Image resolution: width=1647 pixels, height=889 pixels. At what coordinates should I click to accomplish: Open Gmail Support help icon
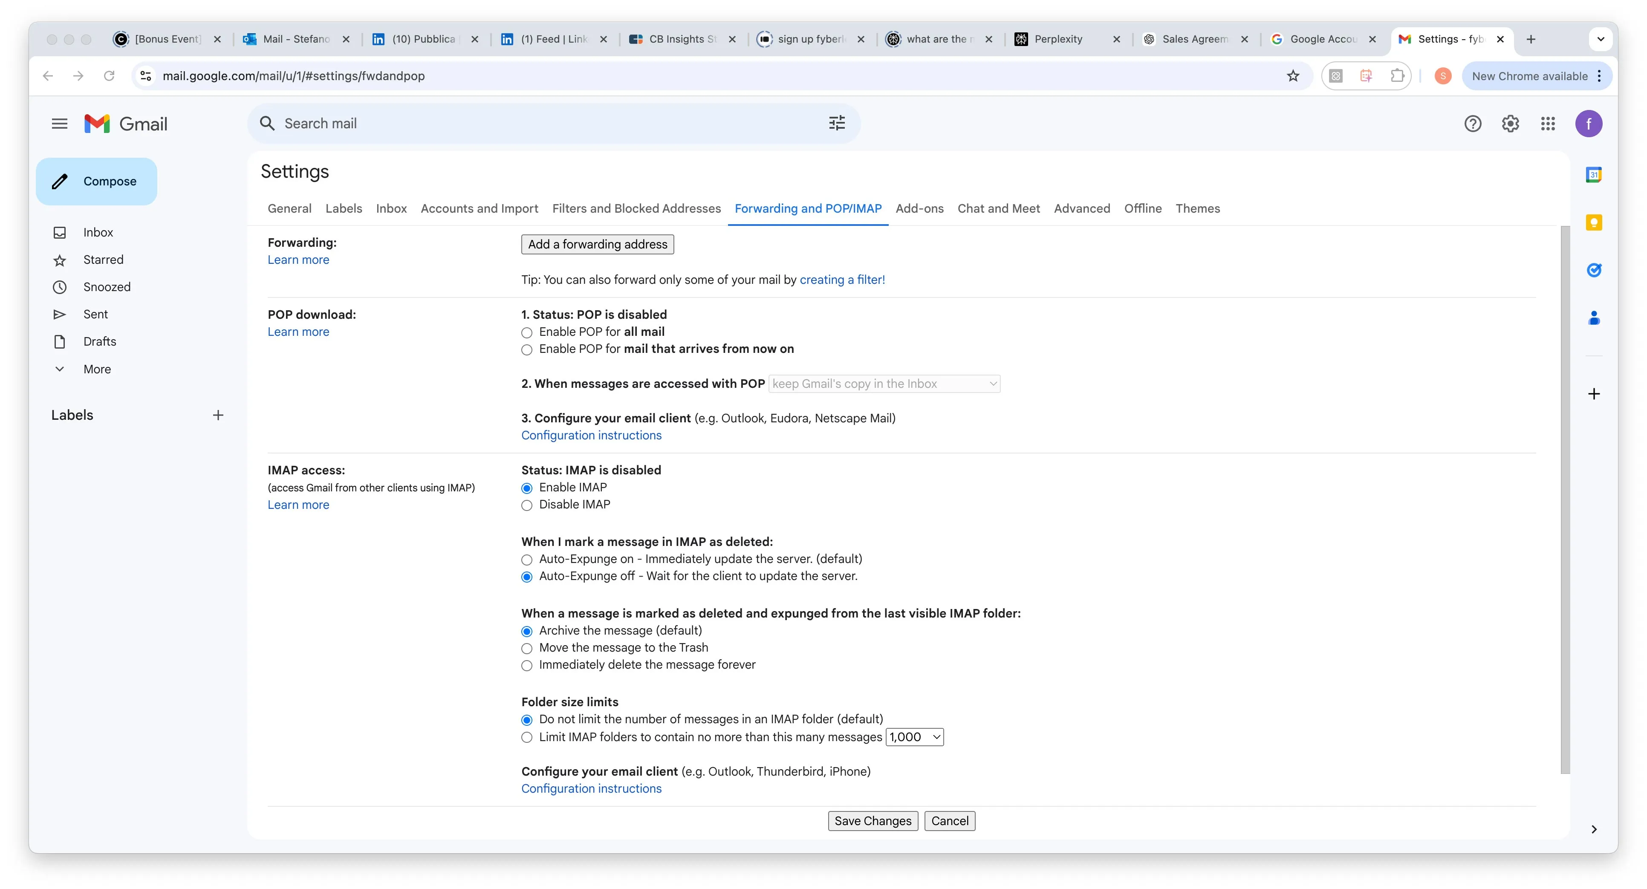click(x=1472, y=123)
